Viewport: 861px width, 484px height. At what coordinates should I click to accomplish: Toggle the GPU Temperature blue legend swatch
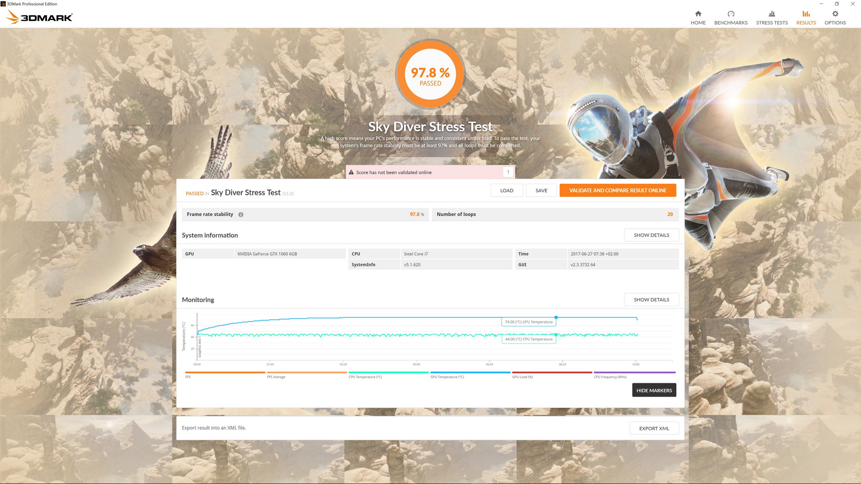click(470, 372)
